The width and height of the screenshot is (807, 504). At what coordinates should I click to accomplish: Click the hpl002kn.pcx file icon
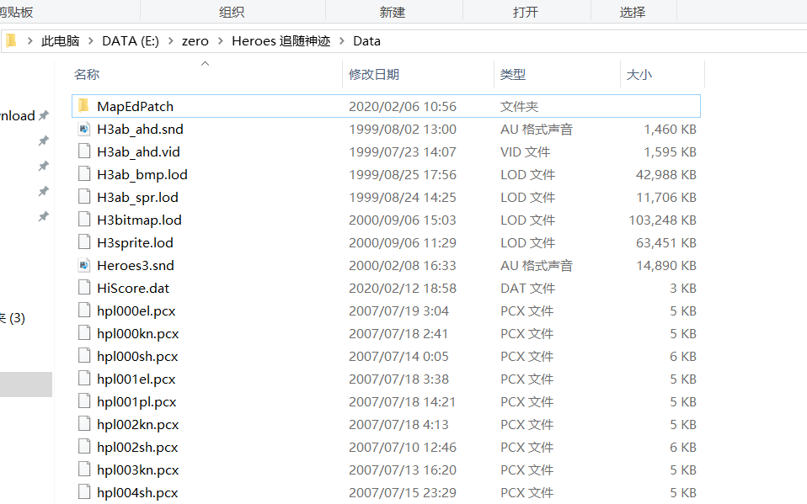(84, 424)
